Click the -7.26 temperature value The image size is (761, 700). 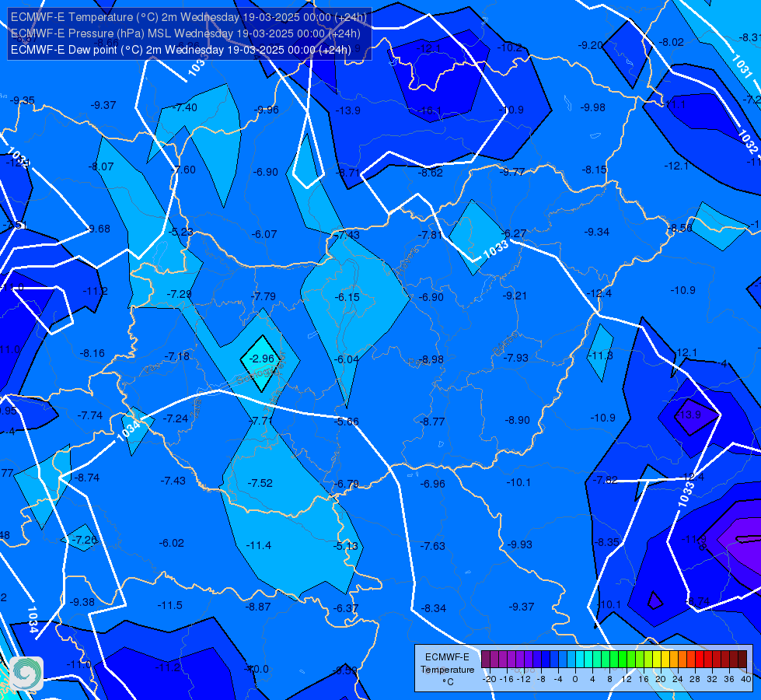pos(85,540)
